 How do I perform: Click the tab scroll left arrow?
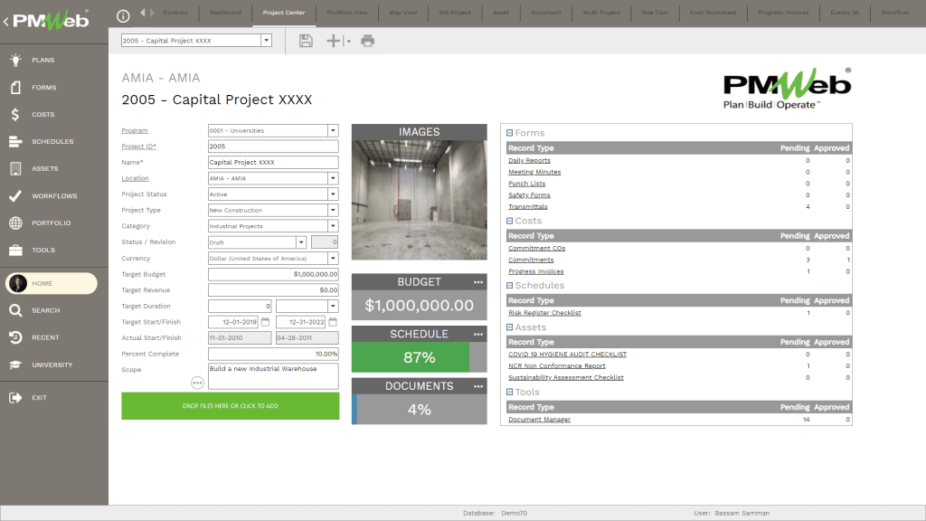tap(143, 13)
